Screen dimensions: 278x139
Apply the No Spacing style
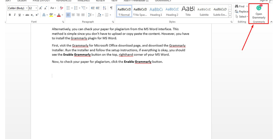140,11
